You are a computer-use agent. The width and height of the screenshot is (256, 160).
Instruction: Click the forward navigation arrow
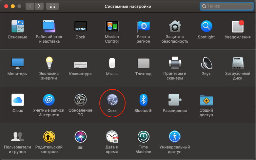click(x=39, y=6)
